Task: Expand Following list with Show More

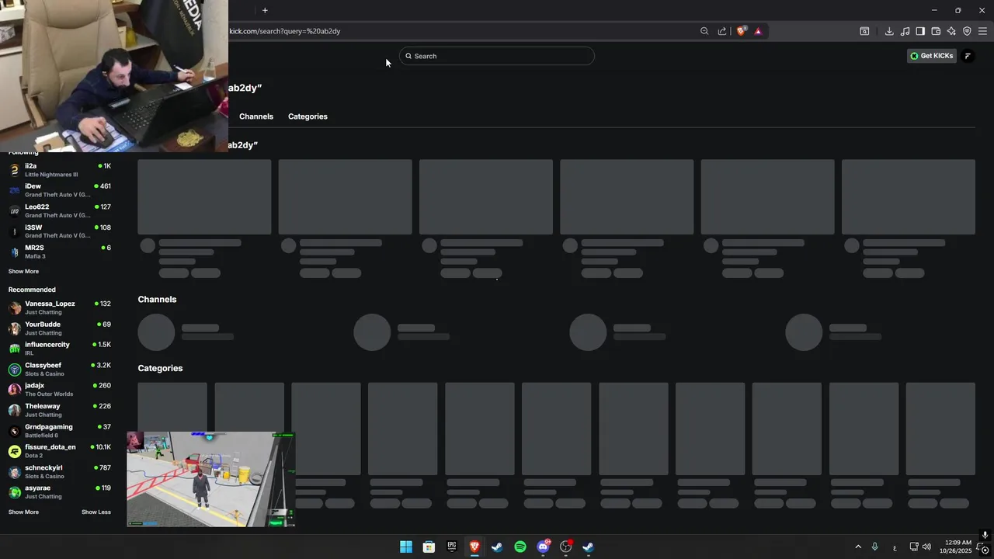Action: pyautogui.click(x=23, y=272)
